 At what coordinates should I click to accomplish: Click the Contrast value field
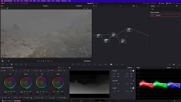tap(40, 71)
